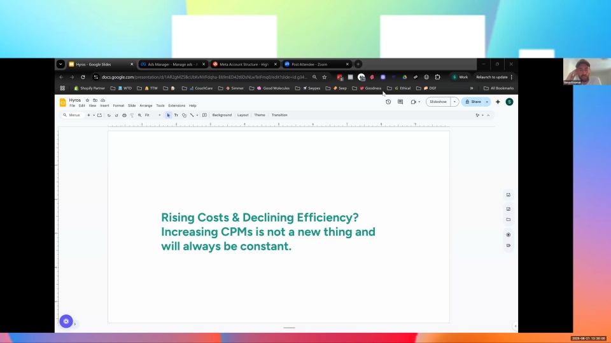Open the Google account avatar S
Image resolution: width=611 pixels, height=343 pixels.
click(509, 102)
